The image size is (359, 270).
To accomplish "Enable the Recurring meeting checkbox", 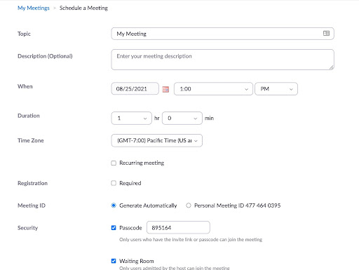I will 114,163.
